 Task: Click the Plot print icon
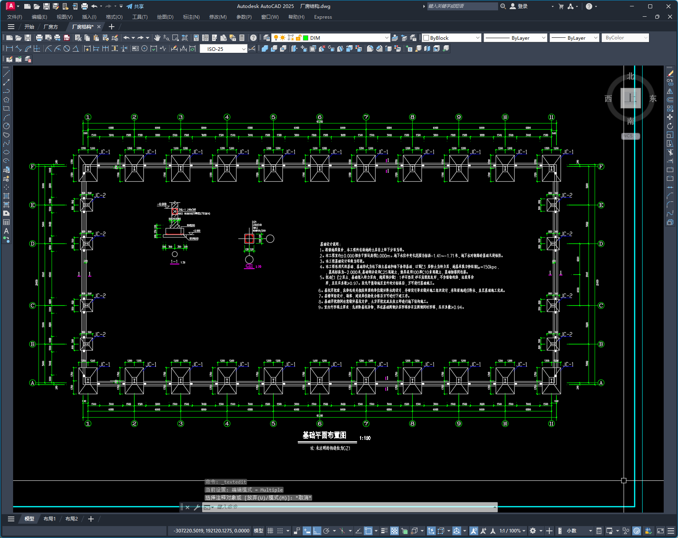(39, 38)
